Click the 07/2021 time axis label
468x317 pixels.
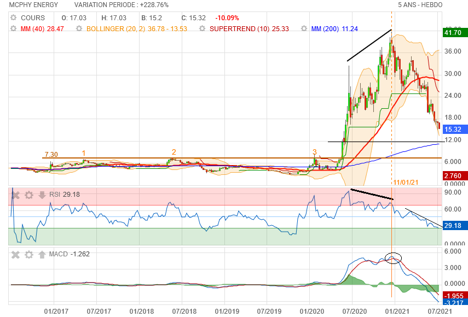pos(440,312)
